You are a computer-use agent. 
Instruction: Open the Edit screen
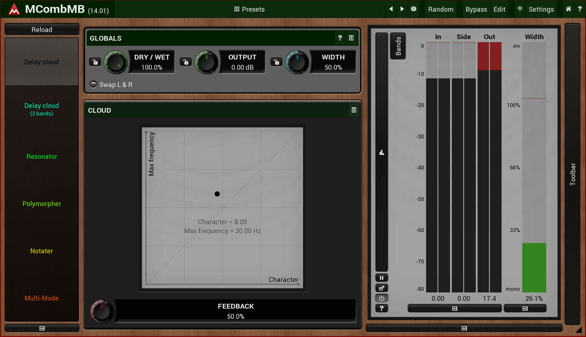coord(499,9)
